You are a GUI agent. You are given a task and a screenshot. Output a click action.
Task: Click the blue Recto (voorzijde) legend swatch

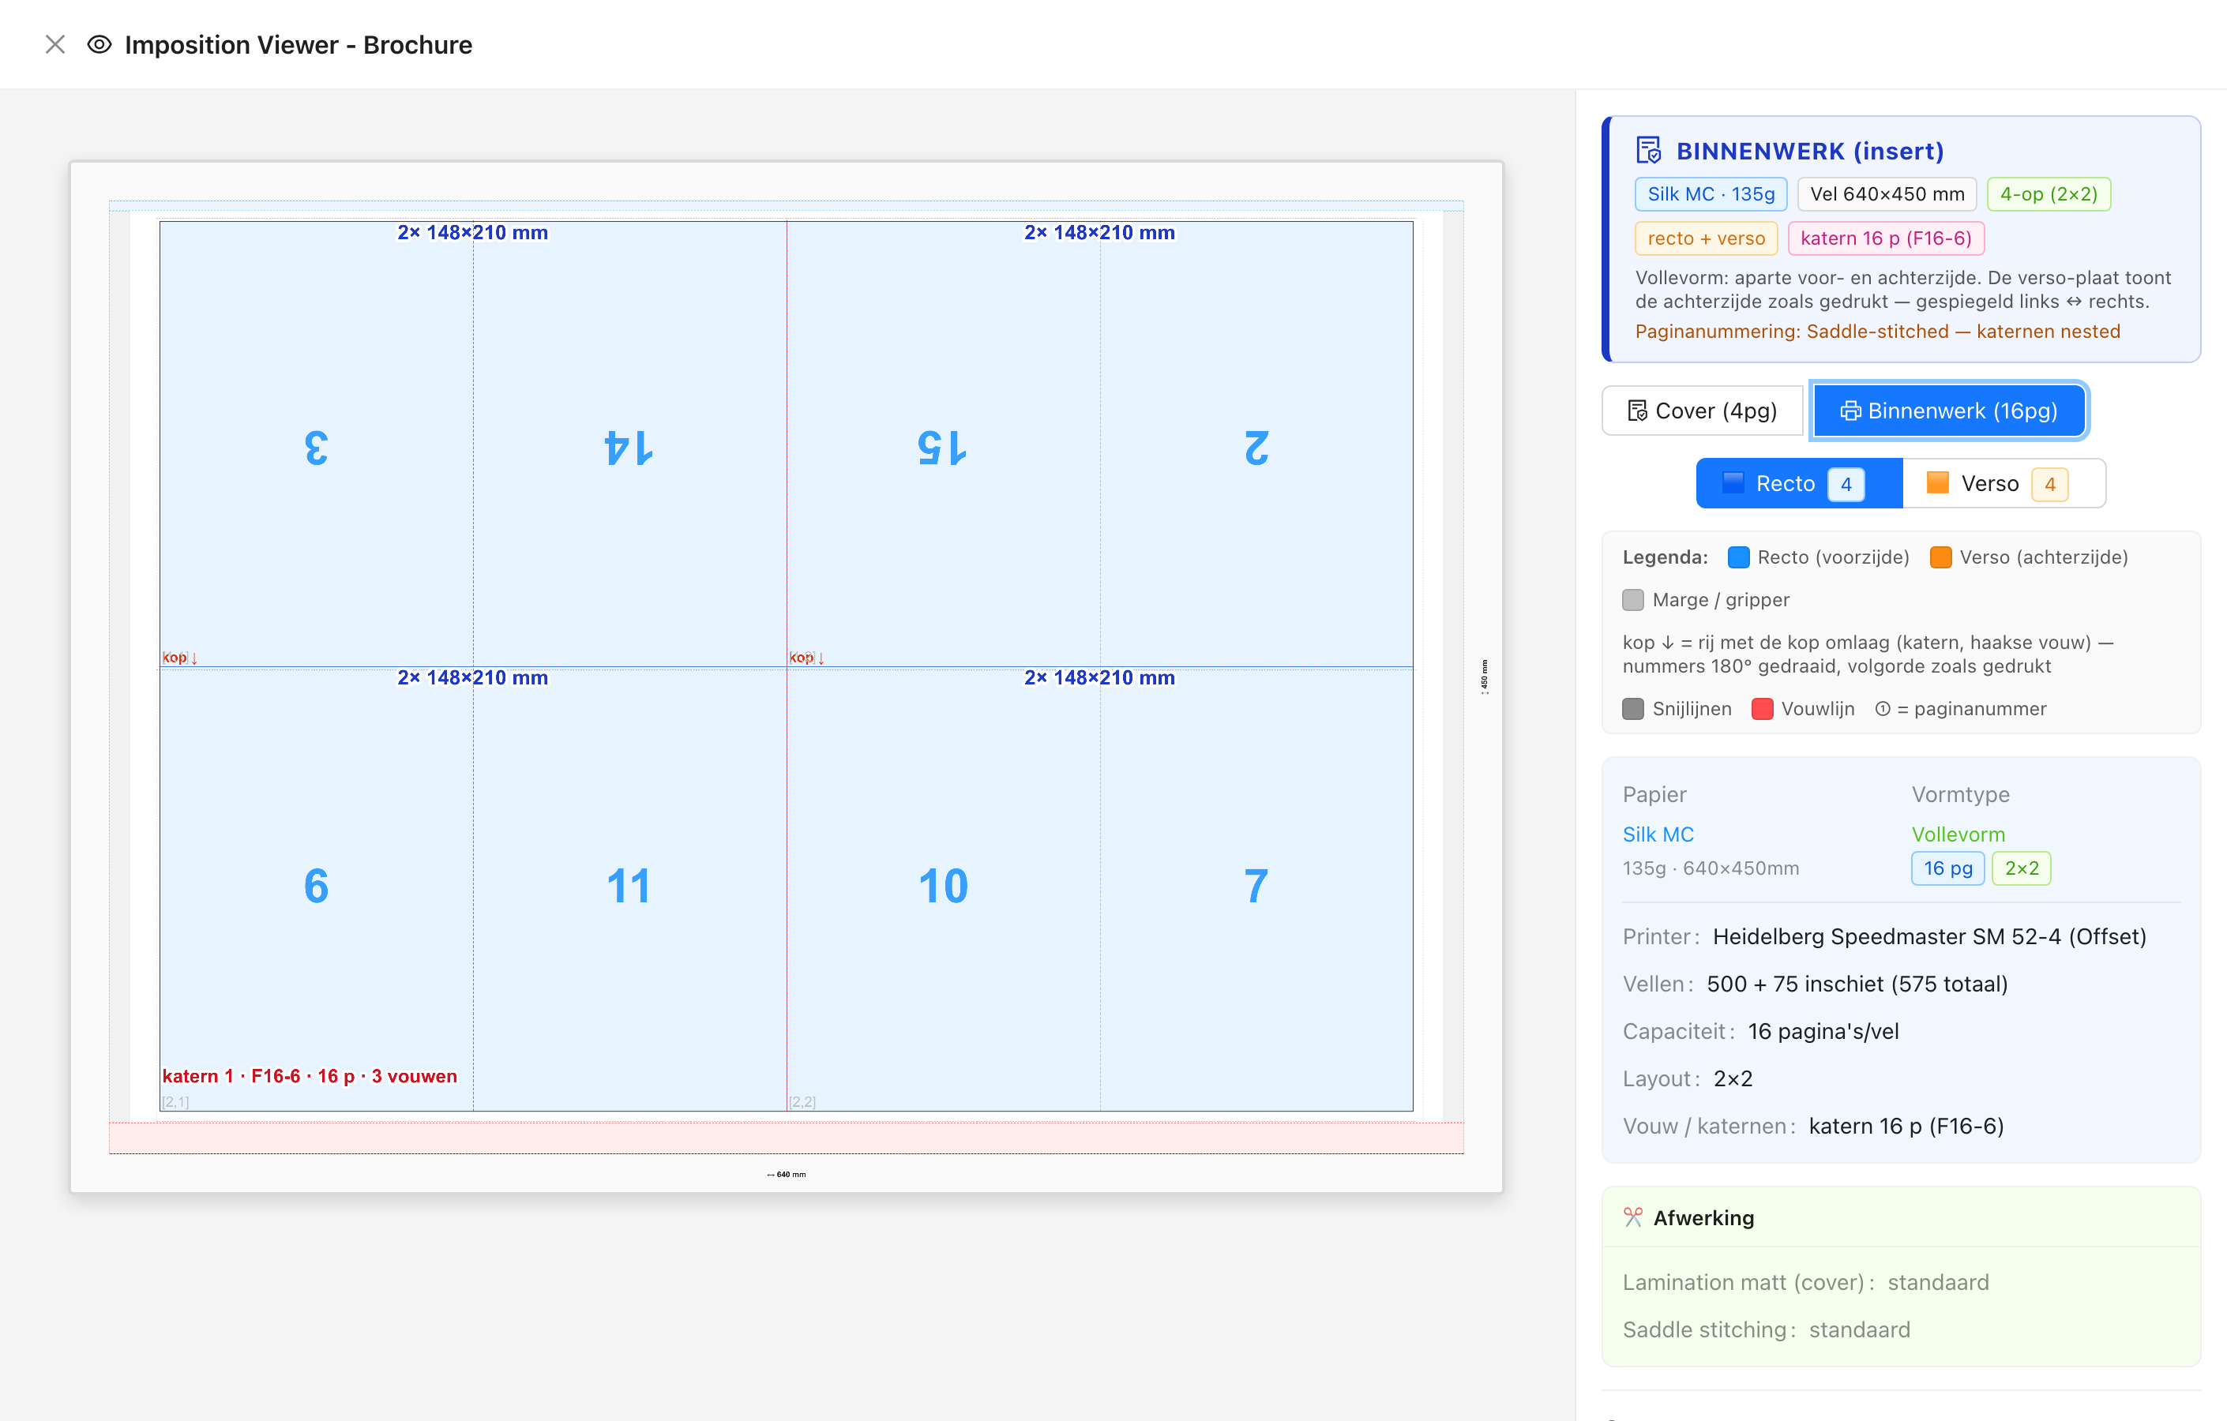[x=1737, y=557]
